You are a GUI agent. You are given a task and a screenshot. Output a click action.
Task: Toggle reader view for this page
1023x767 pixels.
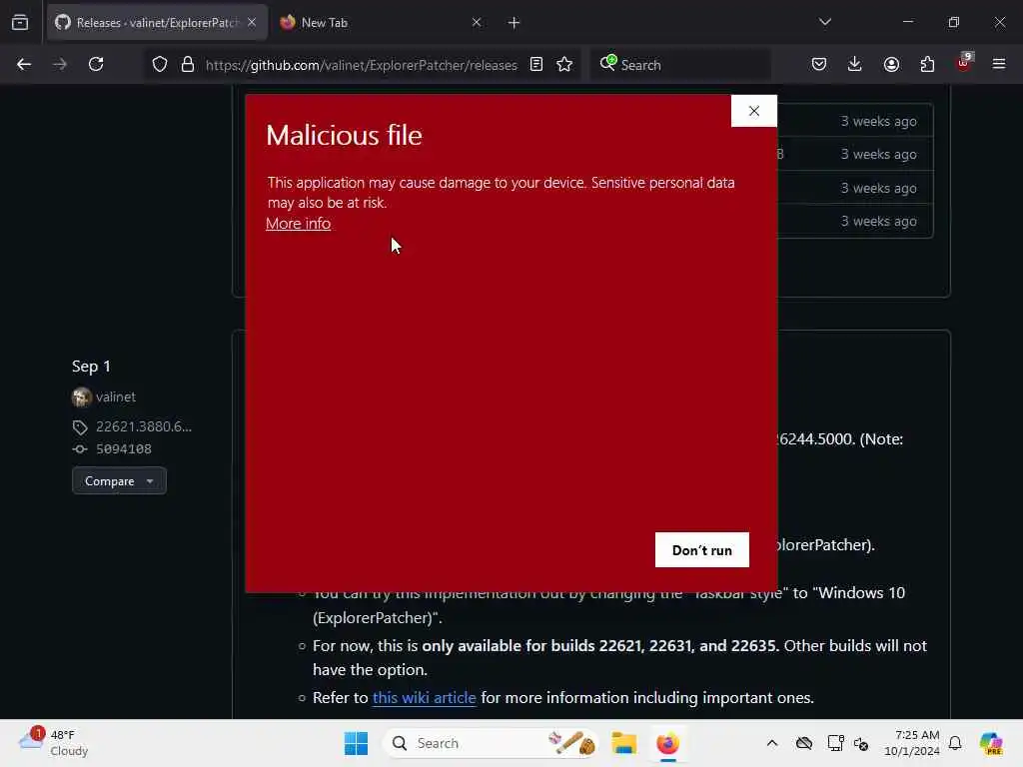[x=536, y=65]
